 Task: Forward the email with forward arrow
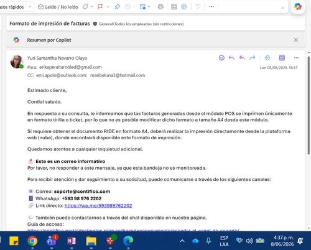coord(253,58)
